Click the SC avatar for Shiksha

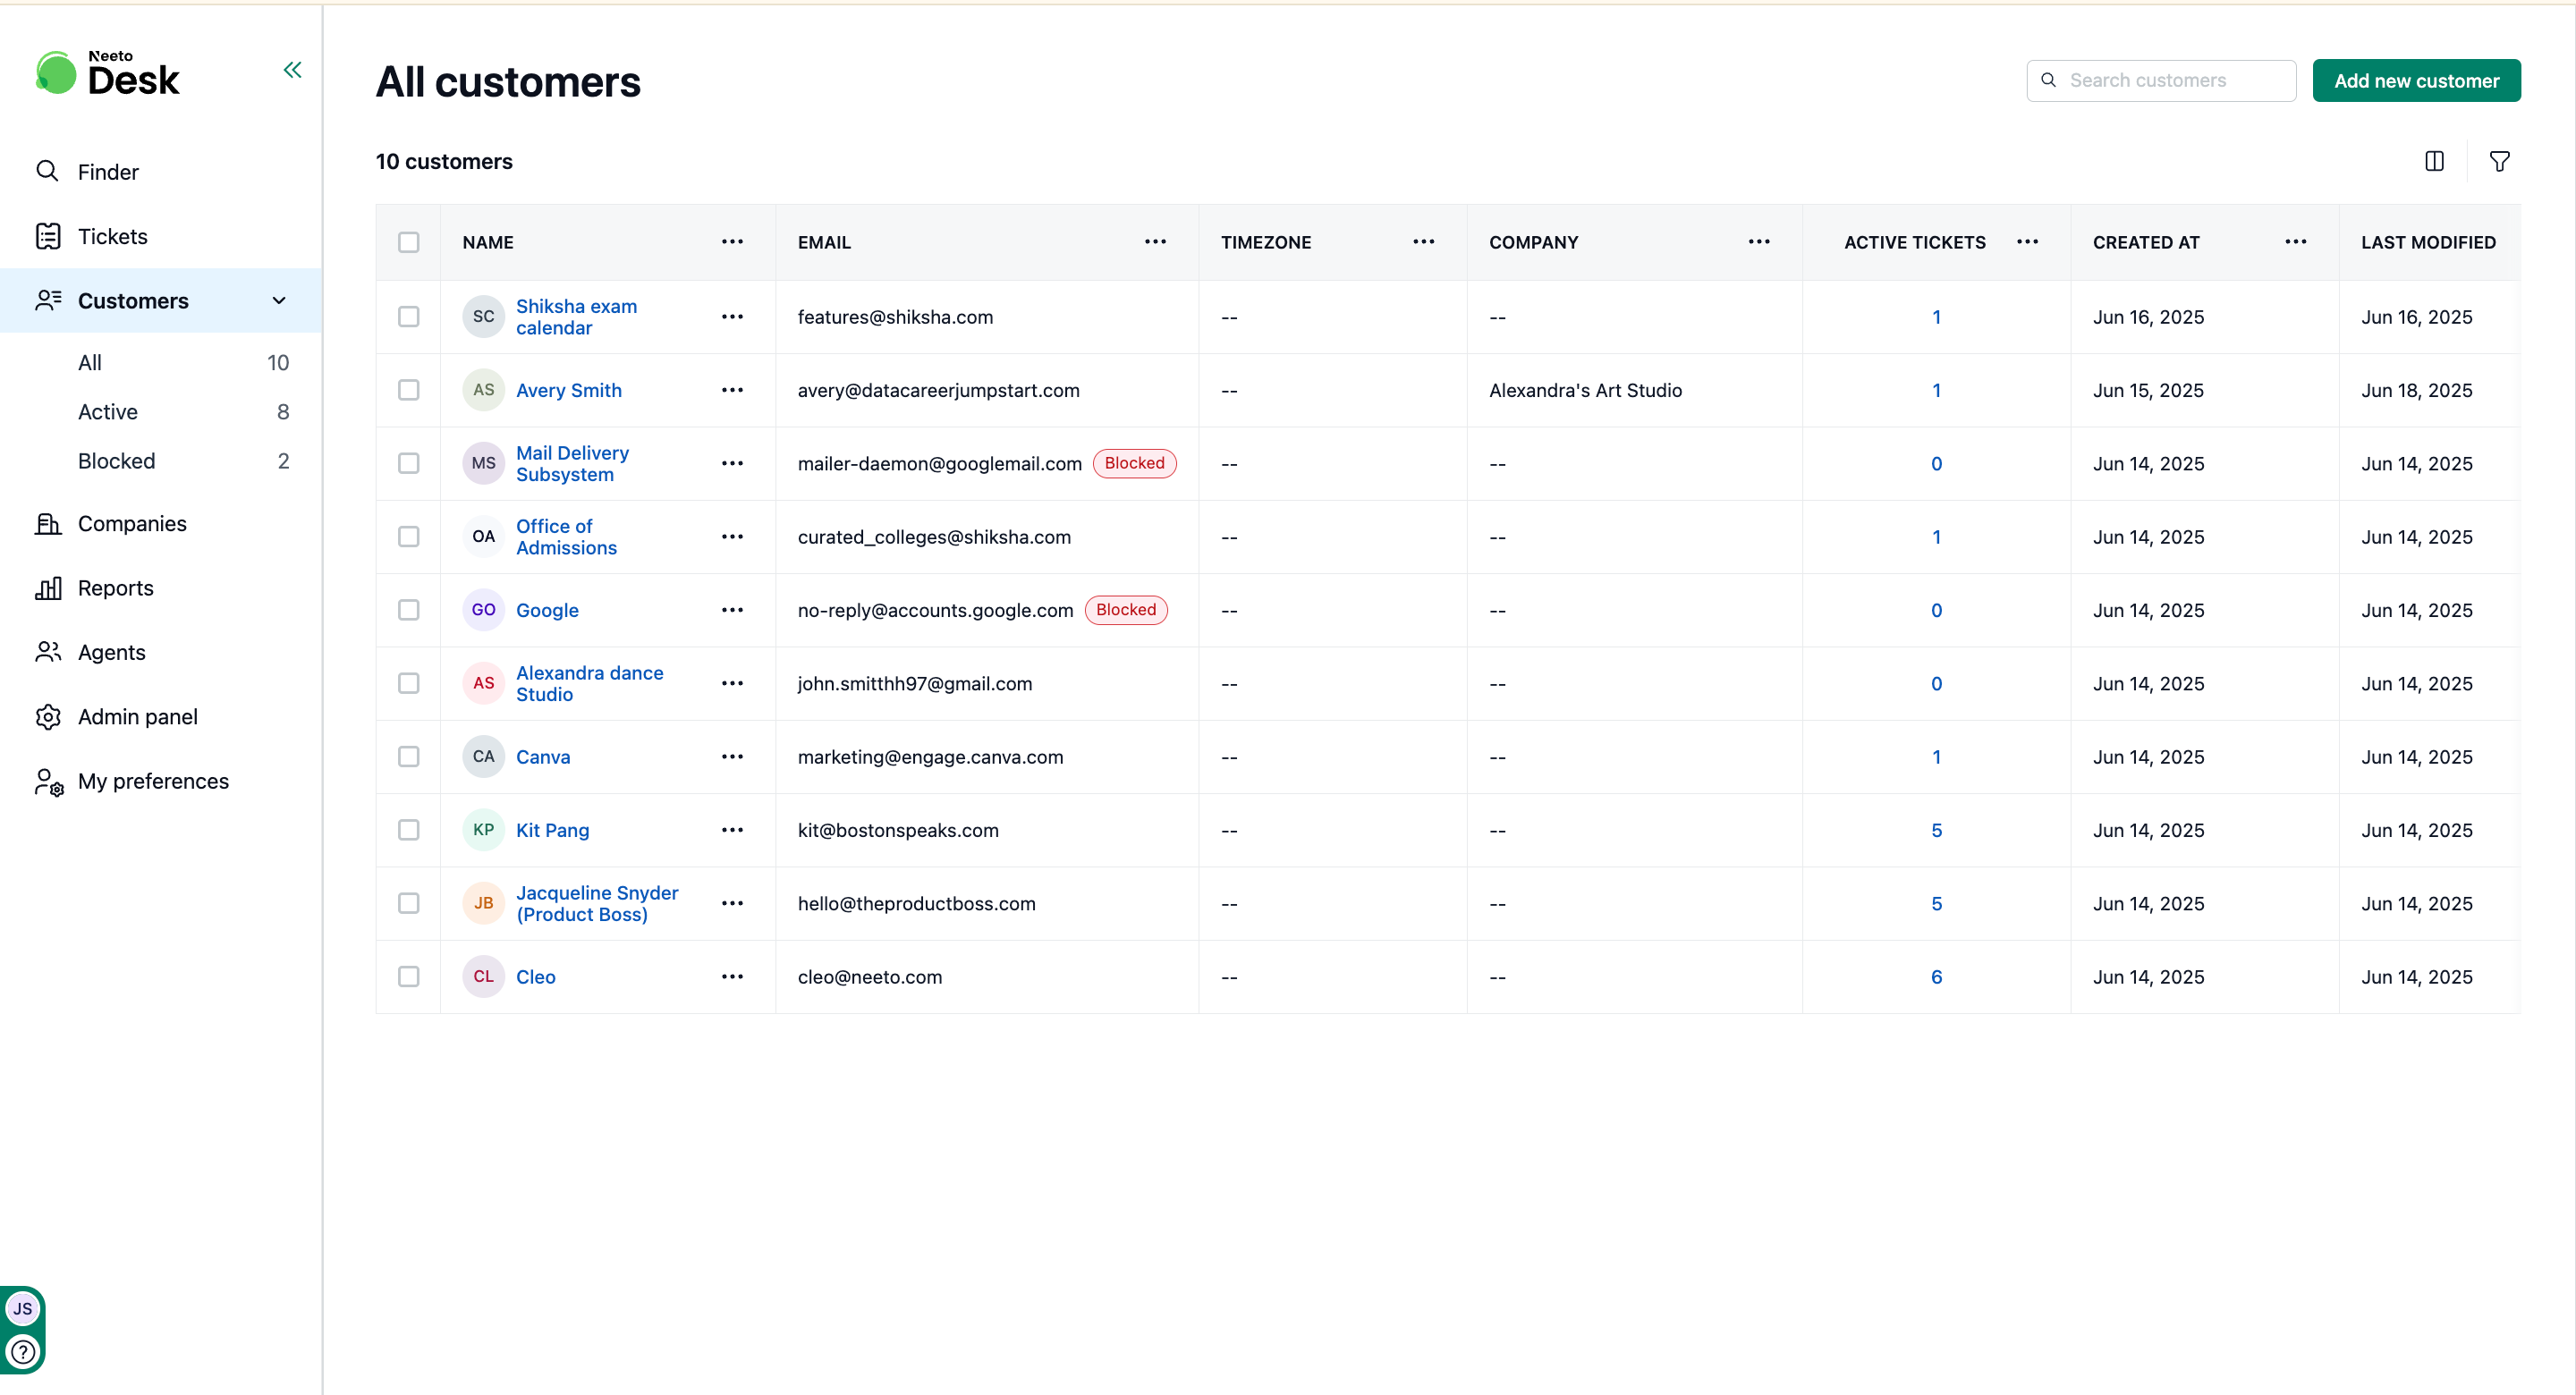coord(483,317)
